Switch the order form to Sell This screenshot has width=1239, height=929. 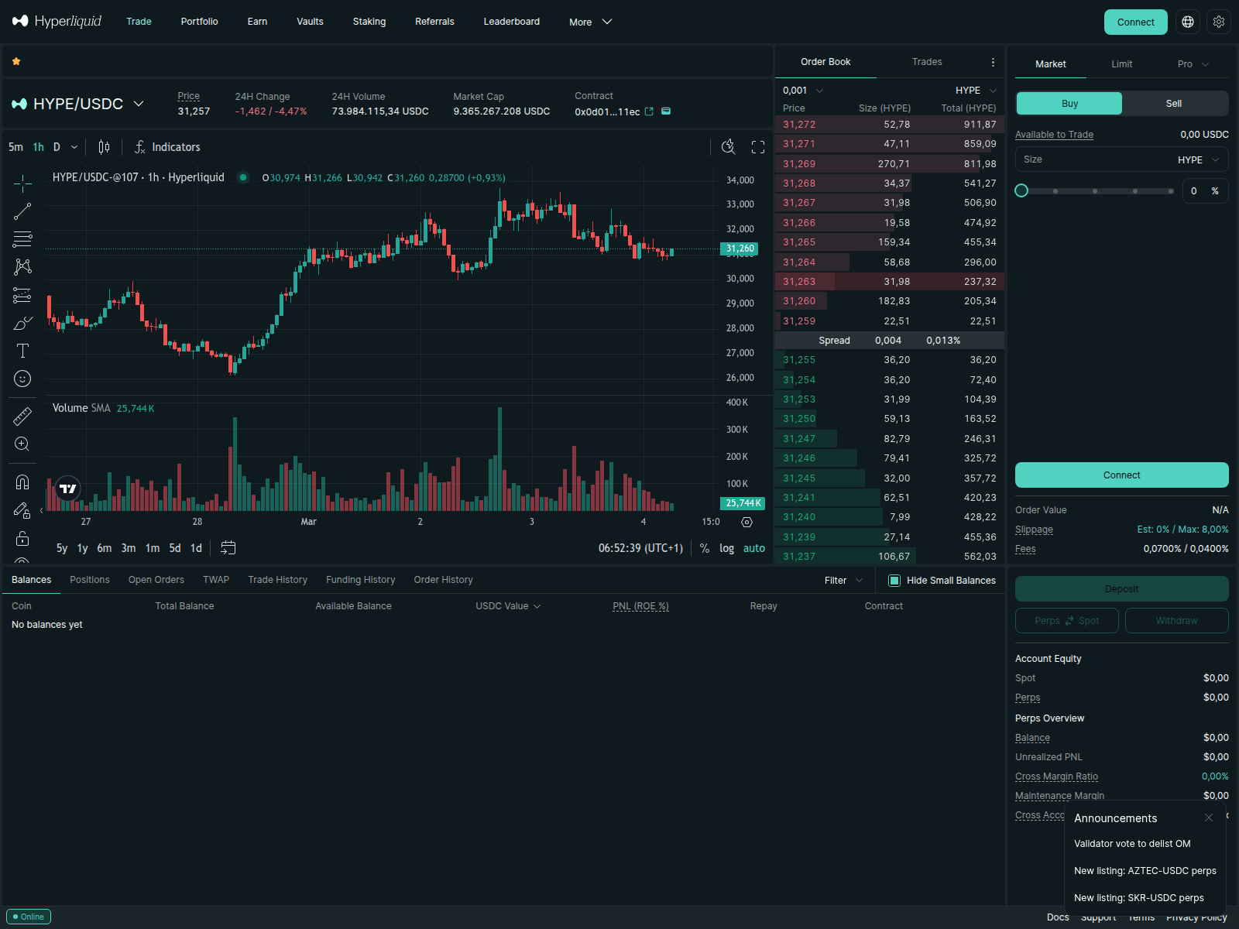click(x=1173, y=103)
